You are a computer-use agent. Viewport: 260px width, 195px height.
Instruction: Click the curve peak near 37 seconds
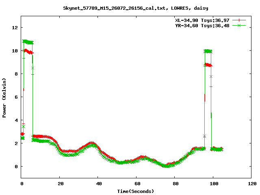pyautogui.click(x=92, y=143)
